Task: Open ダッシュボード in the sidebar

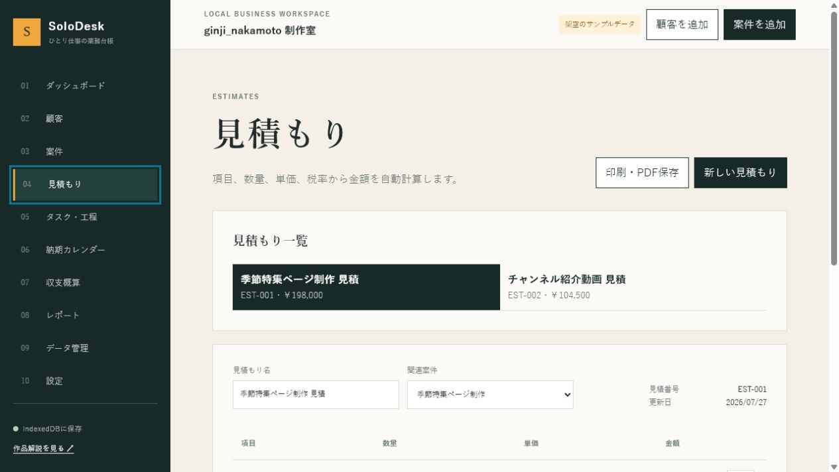Action: pos(85,86)
